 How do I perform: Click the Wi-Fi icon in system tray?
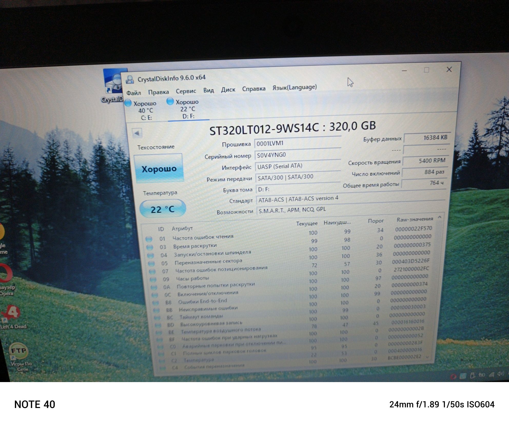pyautogui.click(x=491, y=374)
